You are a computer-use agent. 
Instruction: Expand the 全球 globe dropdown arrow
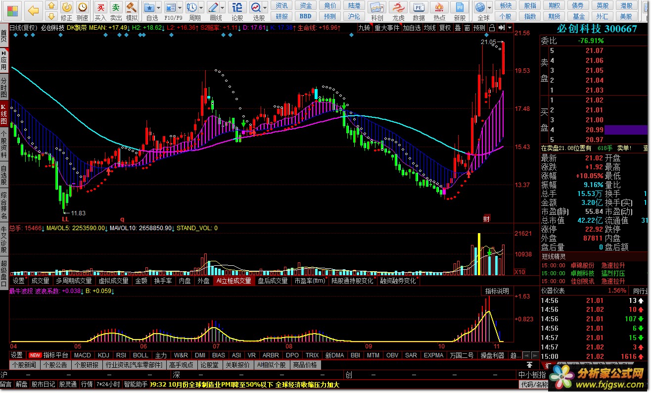(490, 8)
